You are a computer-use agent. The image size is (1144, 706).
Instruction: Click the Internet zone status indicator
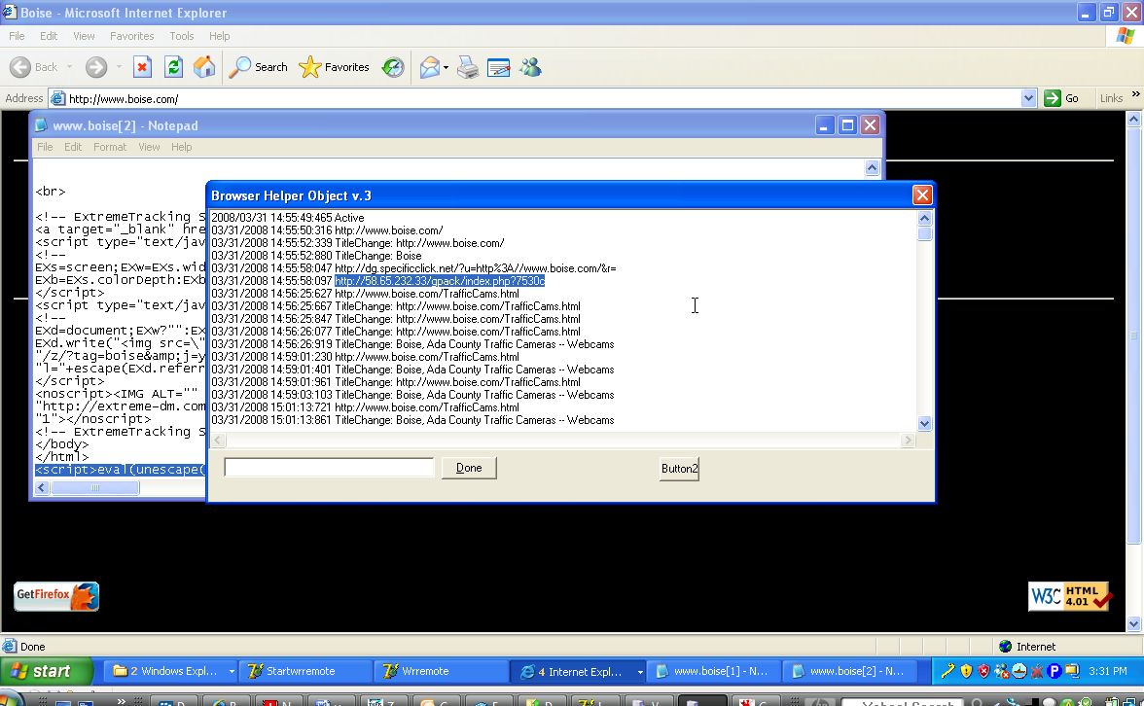coord(1027,646)
